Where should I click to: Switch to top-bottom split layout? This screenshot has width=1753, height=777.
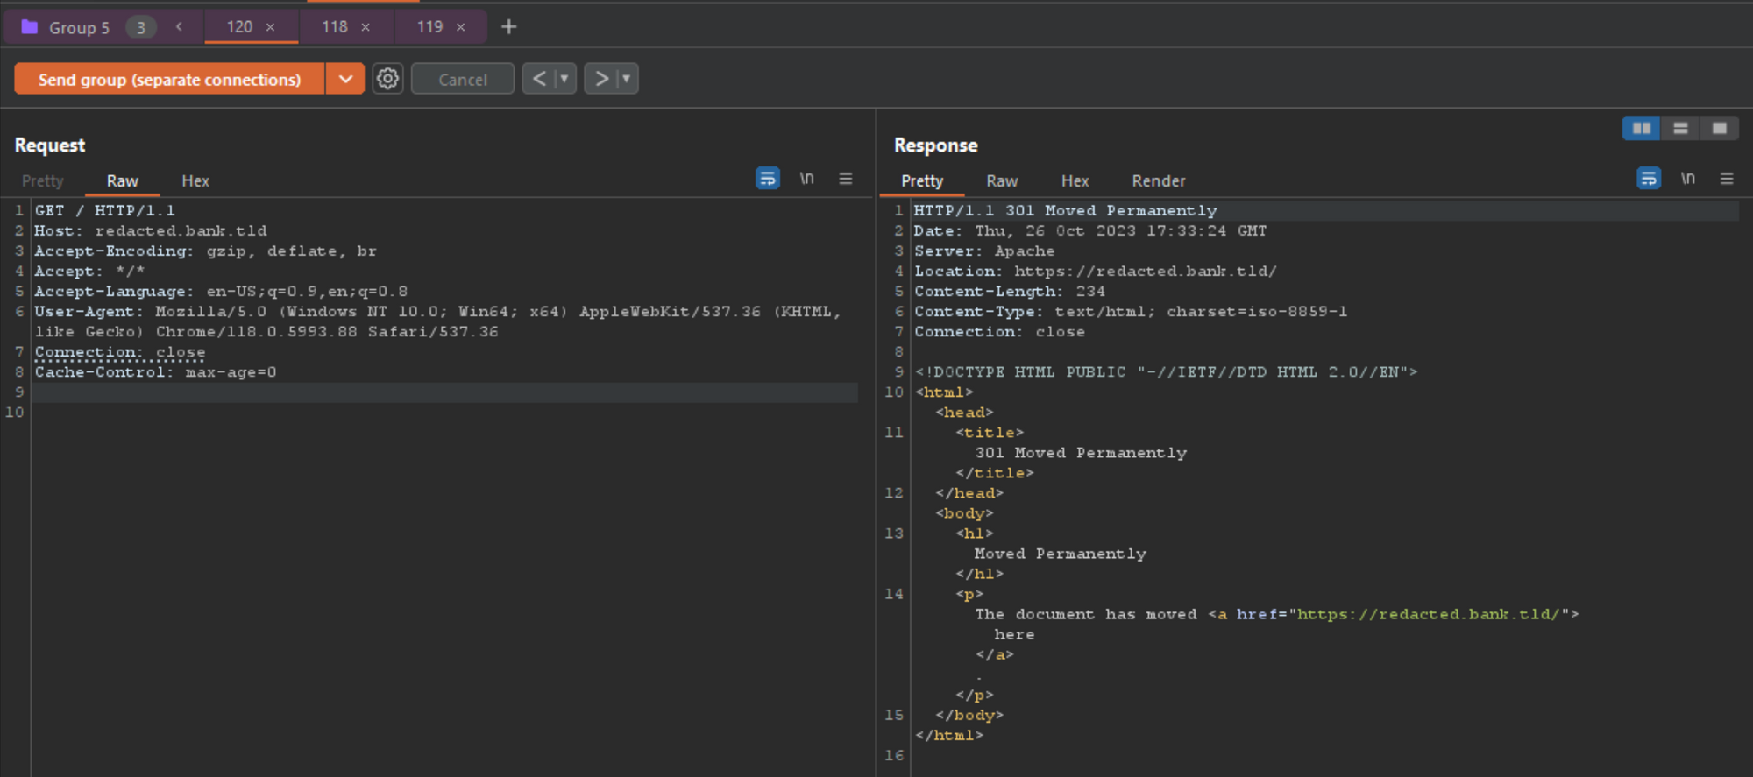(1680, 129)
